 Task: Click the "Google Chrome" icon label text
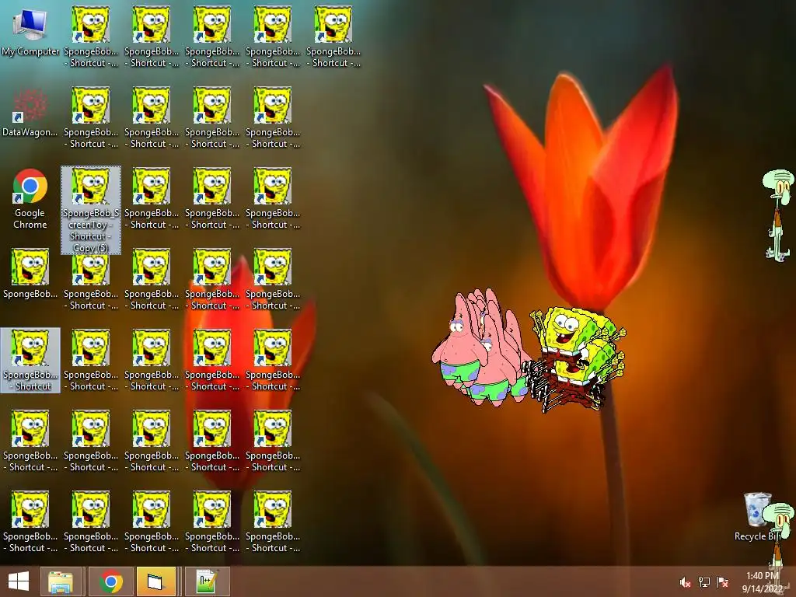pos(30,218)
